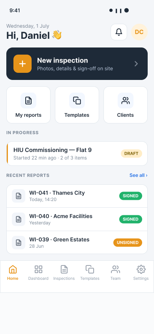Open the Templates icon in bottom navigation
The height and width of the screenshot is (334, 154).
tap(90, 269)
